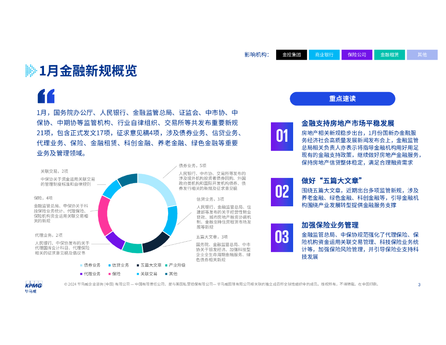Click the 债券业务 legend swatch

[x=81, y=265]
